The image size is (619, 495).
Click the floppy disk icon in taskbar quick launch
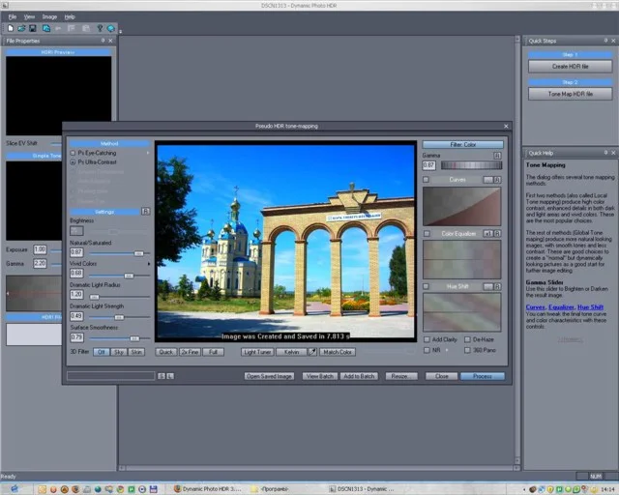tap(154, 489)
